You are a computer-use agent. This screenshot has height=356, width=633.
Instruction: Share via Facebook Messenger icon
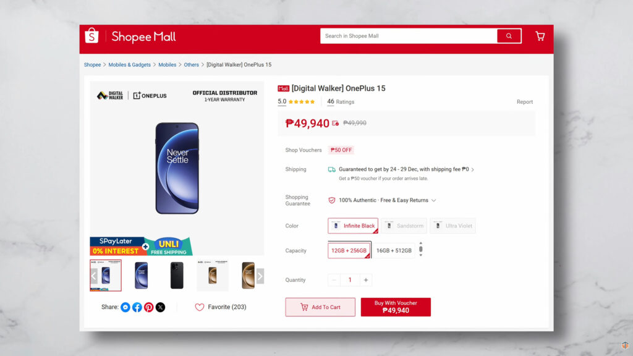(x=125, y=307)
